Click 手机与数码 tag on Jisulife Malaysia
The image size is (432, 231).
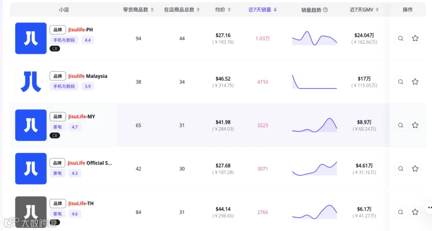64,86
